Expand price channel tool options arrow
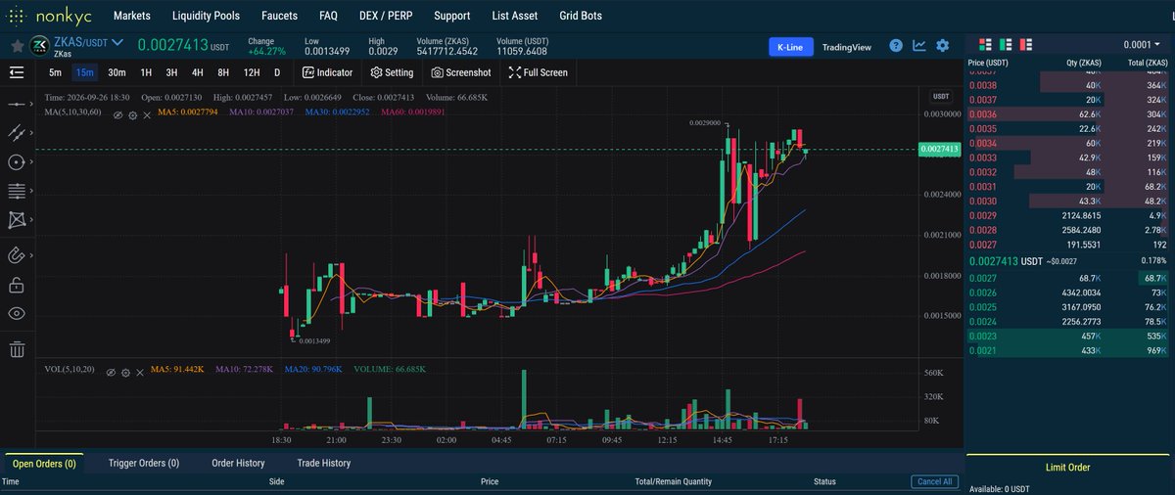The height and width of the screenshot is (495, 1175). pyautogui.click(x=33, y=132)
